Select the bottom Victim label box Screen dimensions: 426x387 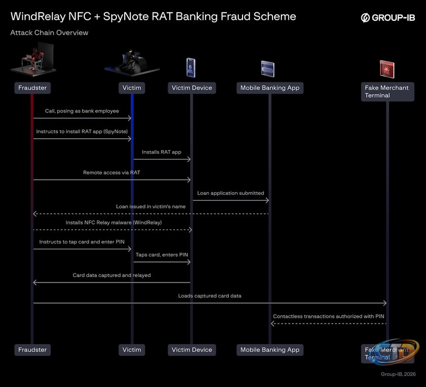pyautogui.click(x=132, y=350)
